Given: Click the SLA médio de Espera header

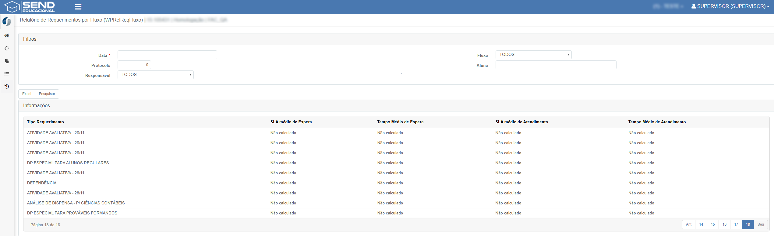Looking at the screenshot, I should pos(291,122).
